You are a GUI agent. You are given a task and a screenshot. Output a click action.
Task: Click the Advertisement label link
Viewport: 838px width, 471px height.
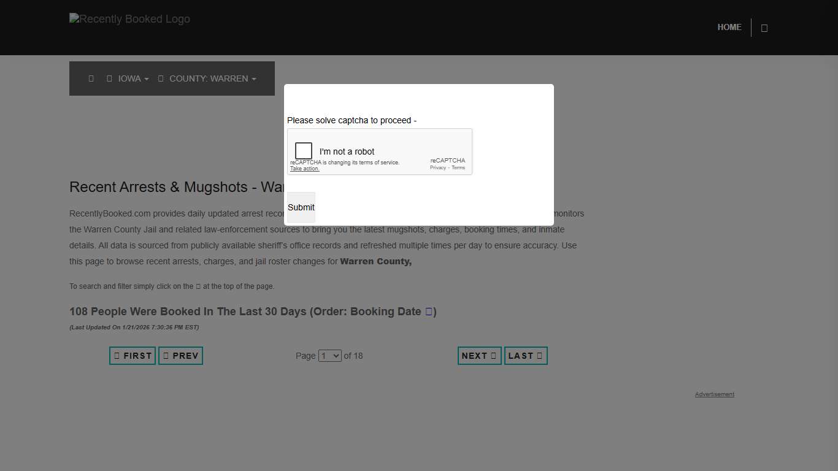[714, 394]
